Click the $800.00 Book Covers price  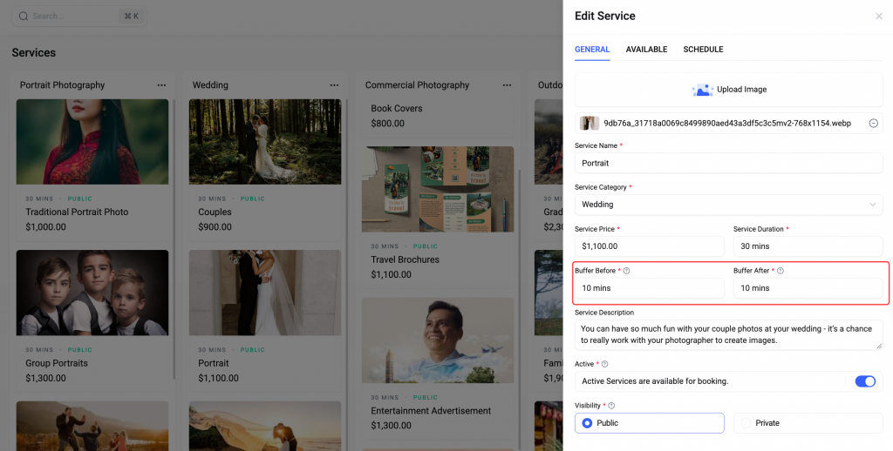pos(387,123)
